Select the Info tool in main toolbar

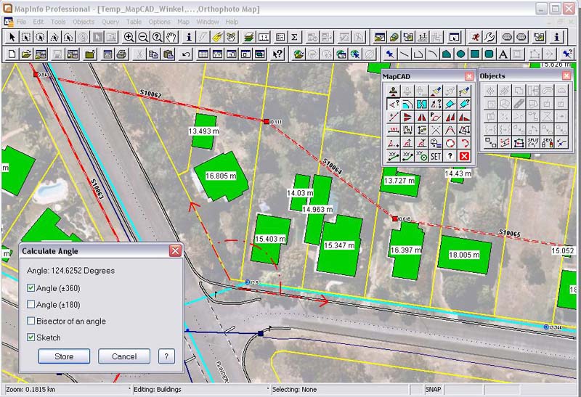coord(189,37)
